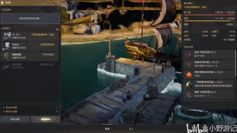This screenshot has height=133, width=237.
Task: Click the 寄託的坐騎 count row
Action: point(30,112)
